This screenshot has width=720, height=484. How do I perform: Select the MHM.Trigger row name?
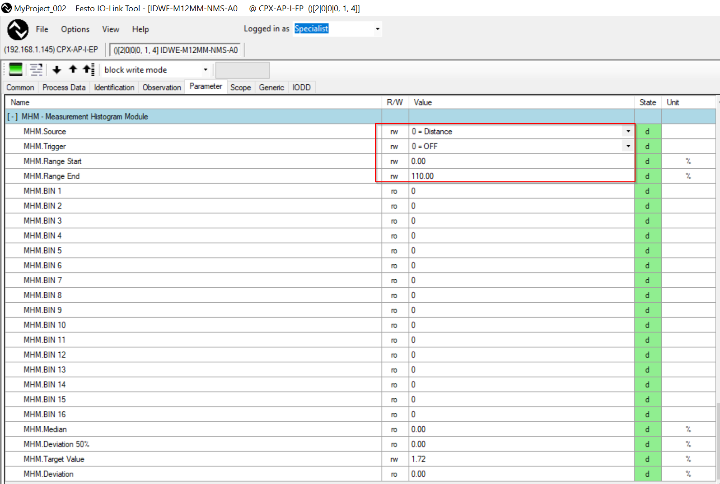tap(45, 146)
